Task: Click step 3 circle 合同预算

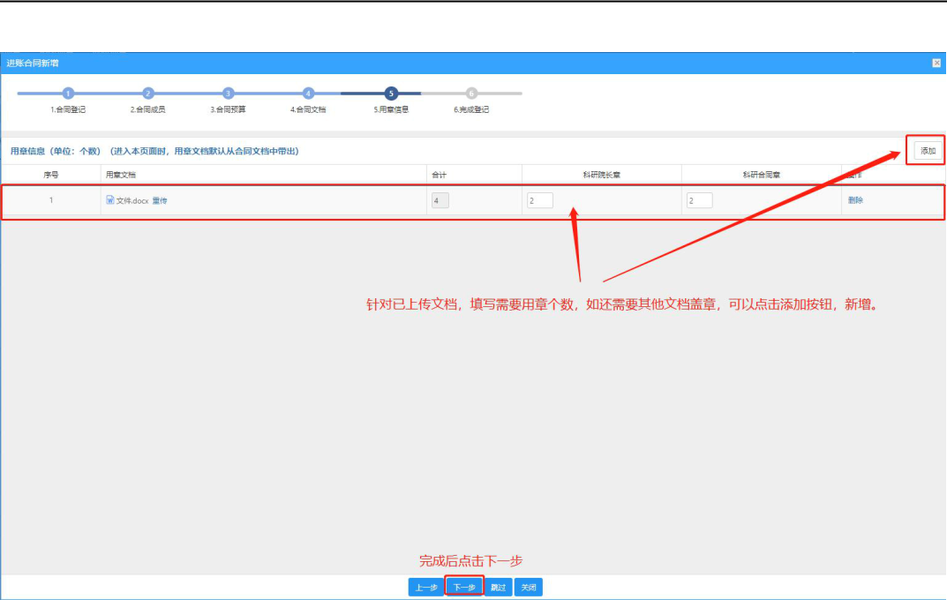Action: [x=228, y=94]
